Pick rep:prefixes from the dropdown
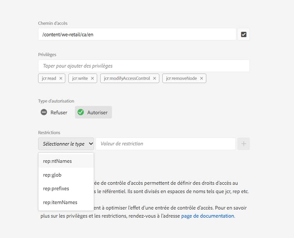 click(56, 189)
